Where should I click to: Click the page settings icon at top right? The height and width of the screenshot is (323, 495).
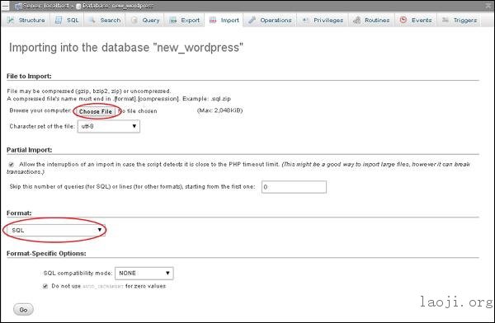click(489, 6)
